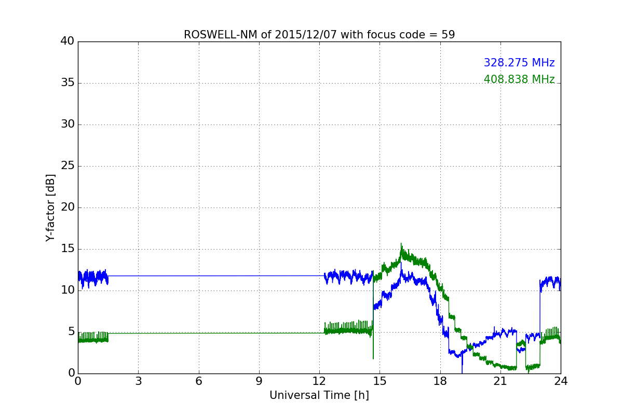Click x-axis tick value 3
This screenshot has height=415, width=623.
point(138,381)
